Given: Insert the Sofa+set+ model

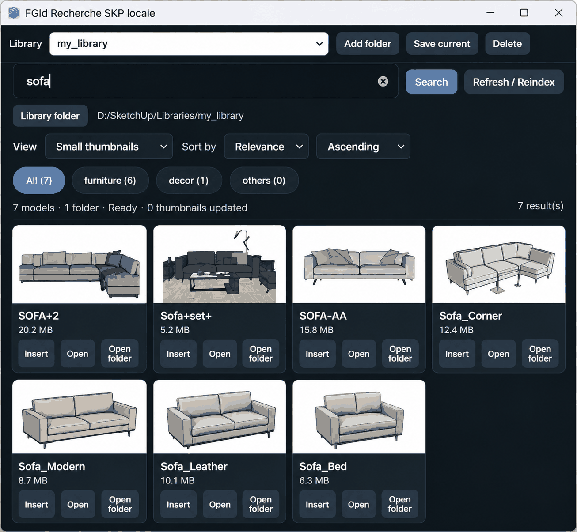Looking at the screenshot, I should coord(178,354).
